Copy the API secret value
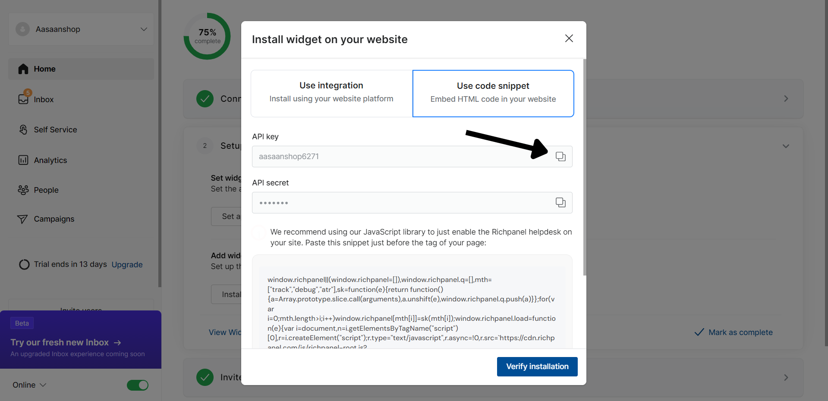The image size is (828, 401). [x=560, y=203]
